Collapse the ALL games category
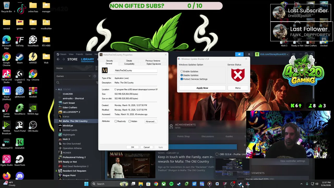Viewport: 334px width, 188px height. 56,90
